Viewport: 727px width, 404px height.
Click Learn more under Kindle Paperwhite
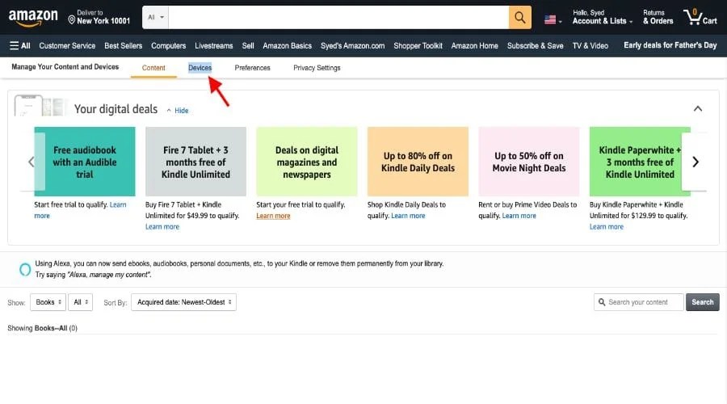click(x=607, y=227)
